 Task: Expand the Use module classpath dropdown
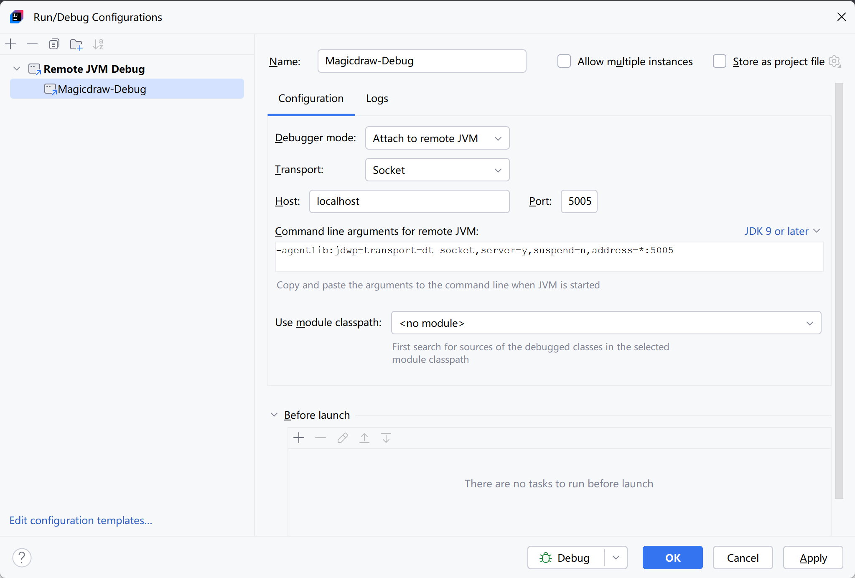606,323
